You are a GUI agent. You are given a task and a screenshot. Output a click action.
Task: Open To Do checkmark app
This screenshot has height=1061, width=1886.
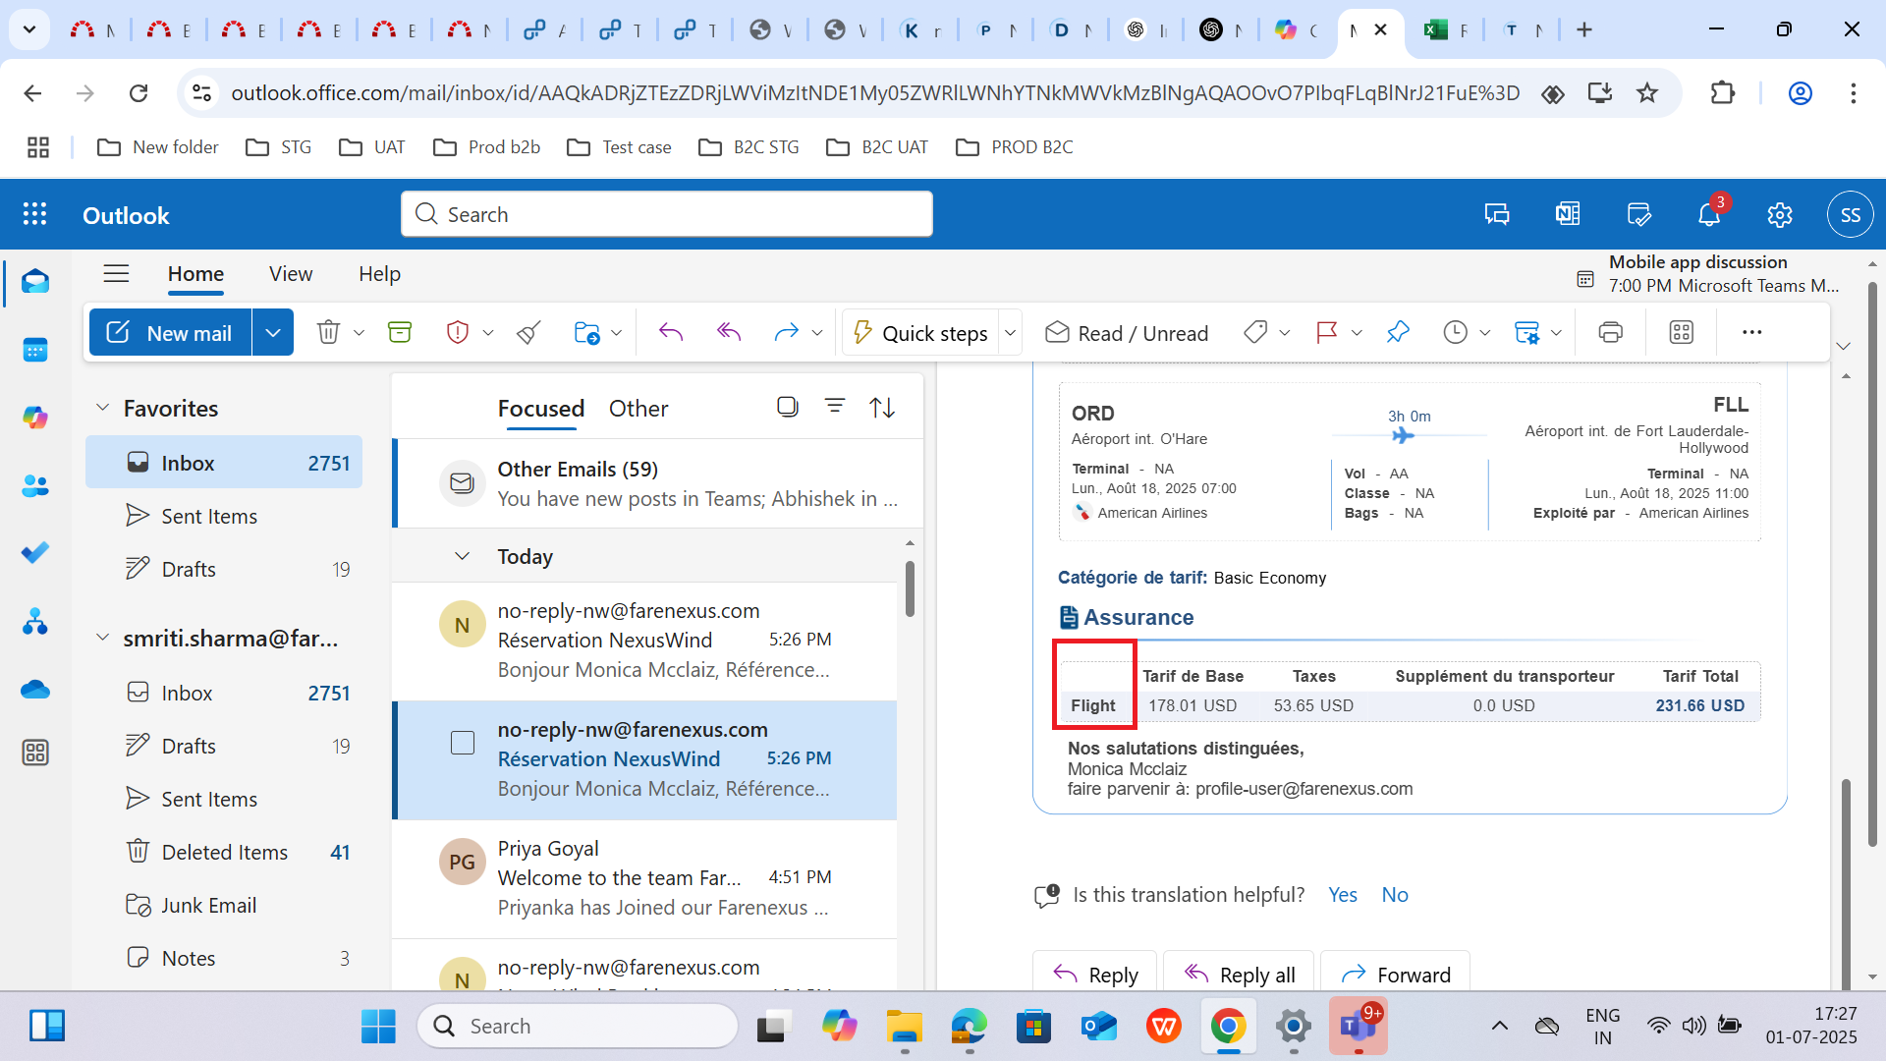tap(35, 553)
